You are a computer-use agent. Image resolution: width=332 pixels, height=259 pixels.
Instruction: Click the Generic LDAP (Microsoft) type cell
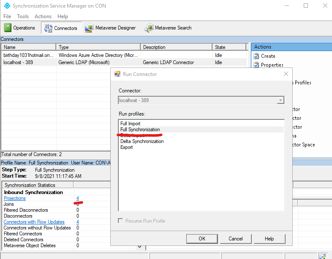(84, 62)
